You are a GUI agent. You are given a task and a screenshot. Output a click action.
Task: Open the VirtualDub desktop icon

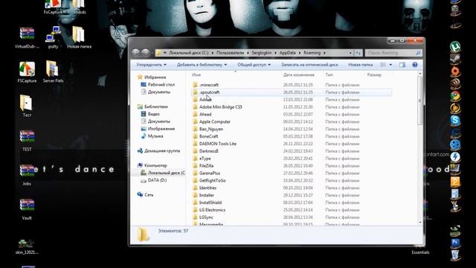pos(27,37)
